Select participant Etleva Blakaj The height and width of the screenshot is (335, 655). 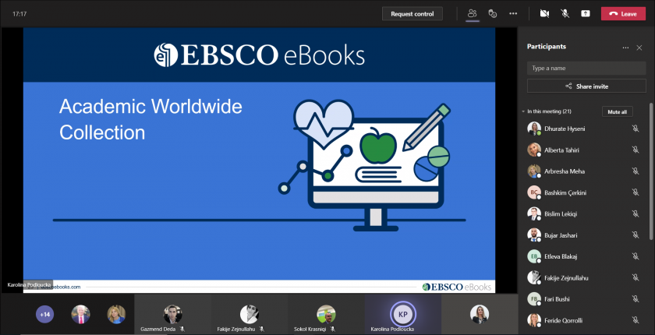(x=583, y=256)
